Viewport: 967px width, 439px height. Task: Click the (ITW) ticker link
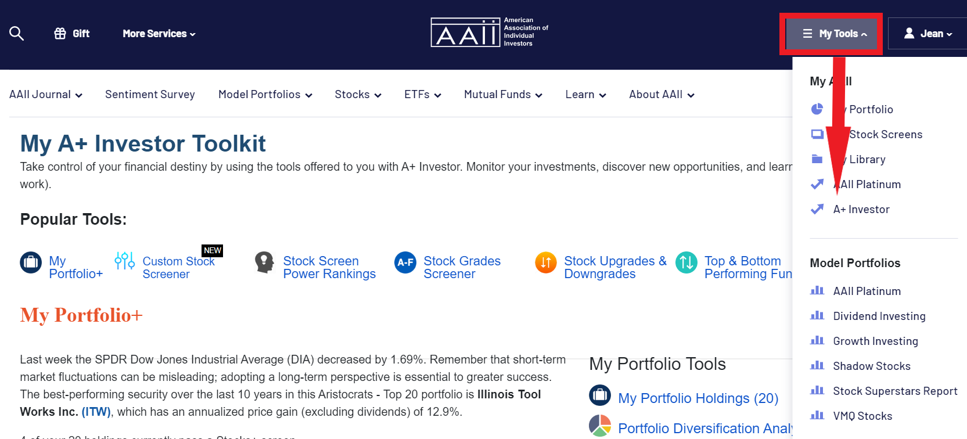point(96,412)
